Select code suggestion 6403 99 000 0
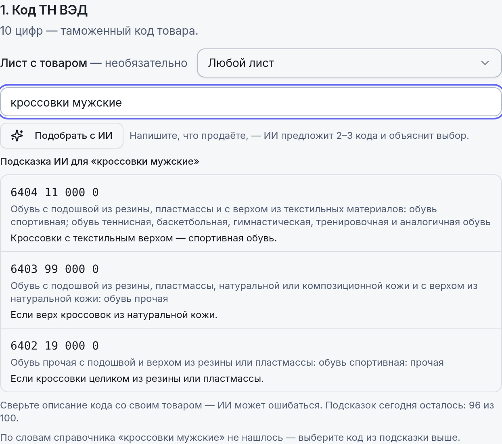The width and height of the screenshot is (502, 444). point(251,290)
